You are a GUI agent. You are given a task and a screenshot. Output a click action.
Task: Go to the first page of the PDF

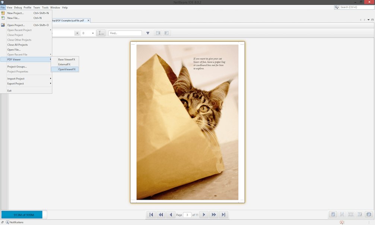click(x=151, y=215)
